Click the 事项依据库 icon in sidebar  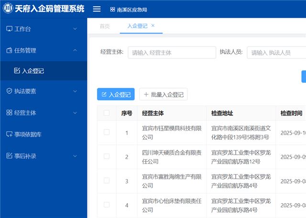9,135
